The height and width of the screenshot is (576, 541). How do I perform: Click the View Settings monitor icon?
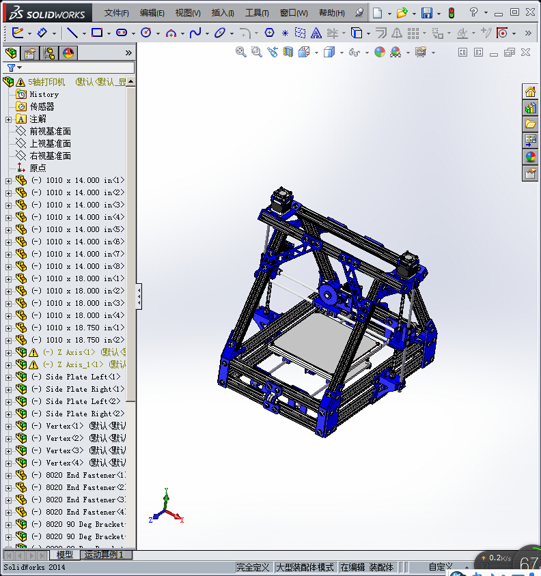pos(421,52)
